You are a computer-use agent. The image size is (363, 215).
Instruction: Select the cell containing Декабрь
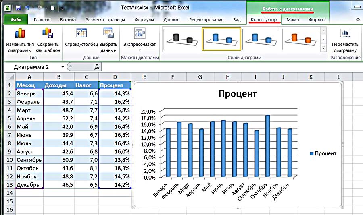tap(29, 185)
